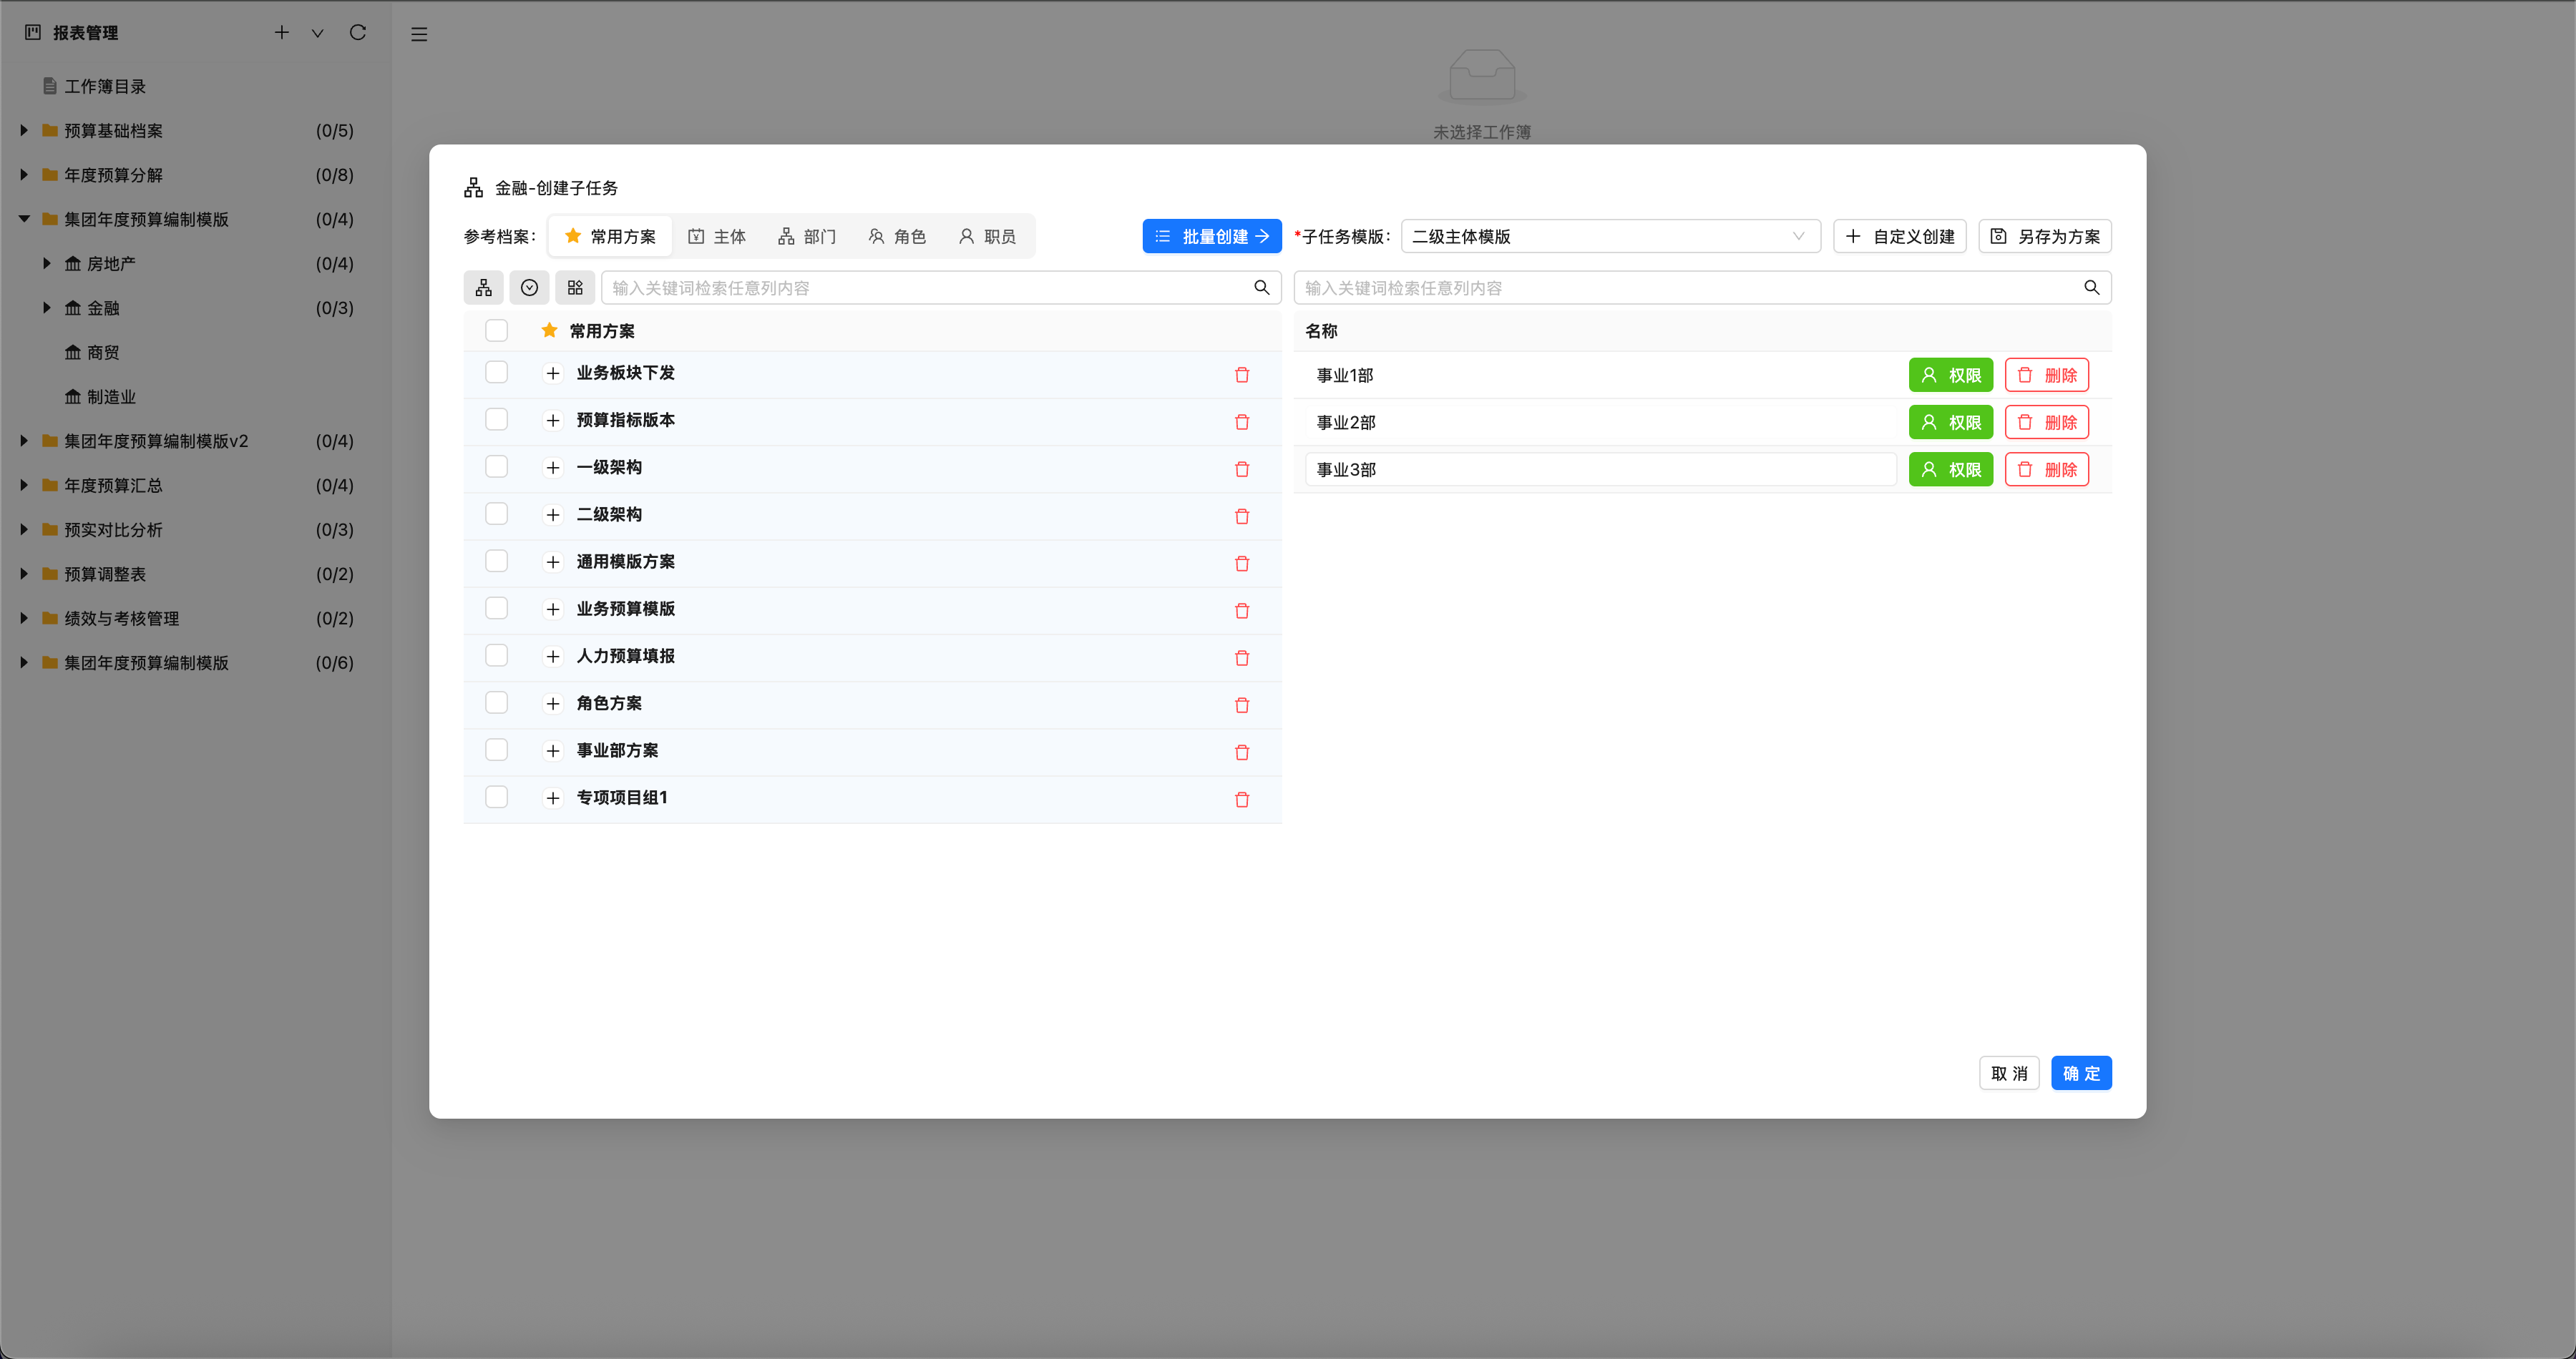Check the 事业部方案 checkbox

(x=496, y=750)
